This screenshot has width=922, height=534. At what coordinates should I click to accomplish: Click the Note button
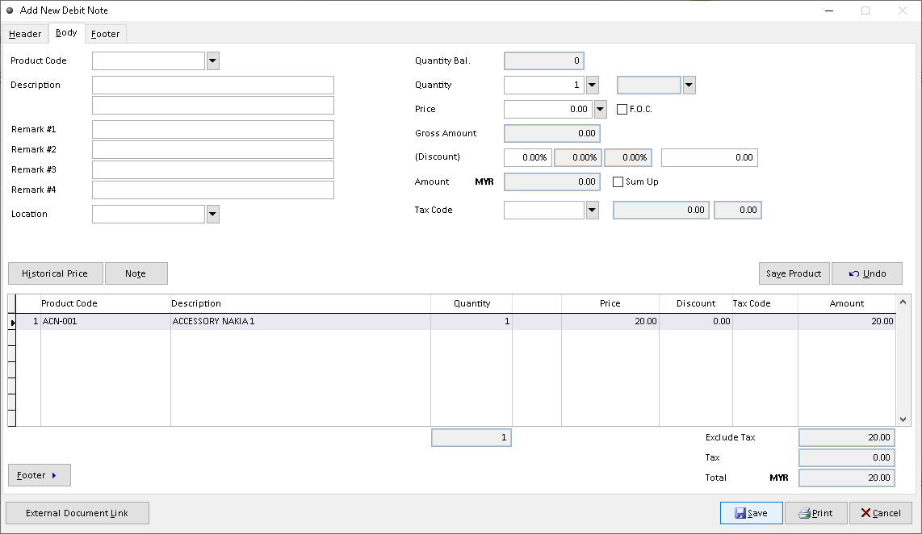click(x=136, y=273)
